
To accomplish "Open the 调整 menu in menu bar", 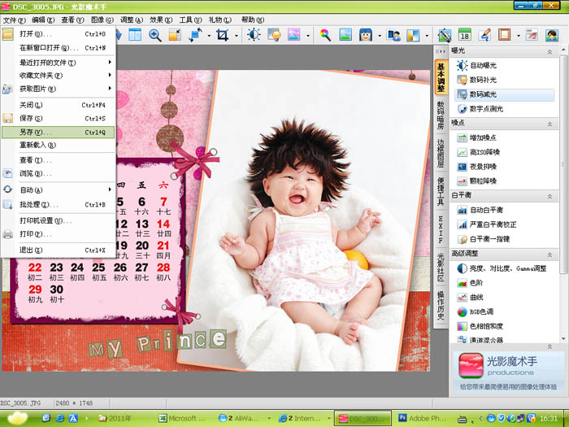I will pyautogui.click(x=132, y=20).
